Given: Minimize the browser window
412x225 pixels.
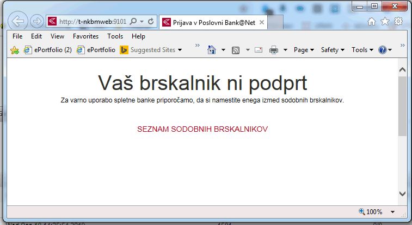Looking at the screenshot, I should [x=360, y=7].
